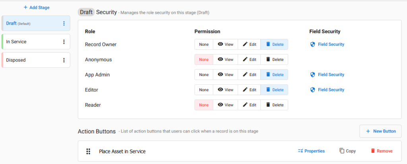Click the pencil icon in Reader Edit permission
The height and width of the screenshot is (164, 407).
point(245,105)
